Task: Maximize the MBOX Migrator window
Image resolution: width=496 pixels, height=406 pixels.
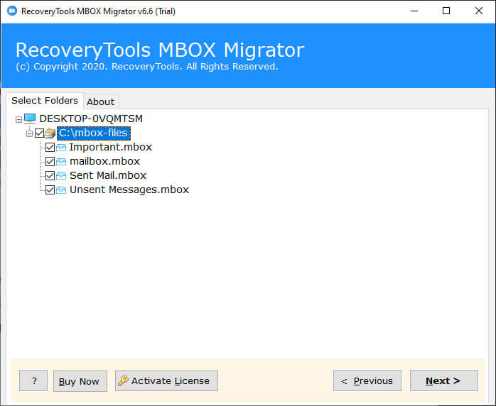Action: coord(446,11)
